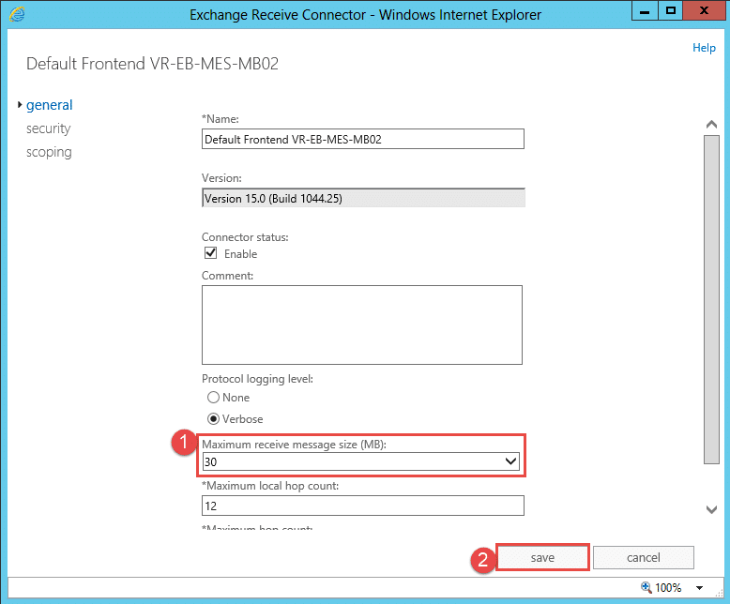Click the 100% zoom level text

(668, 588)
